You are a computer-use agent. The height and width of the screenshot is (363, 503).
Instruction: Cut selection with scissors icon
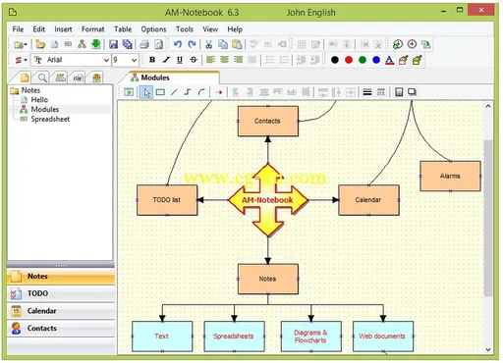pos(208,44)
